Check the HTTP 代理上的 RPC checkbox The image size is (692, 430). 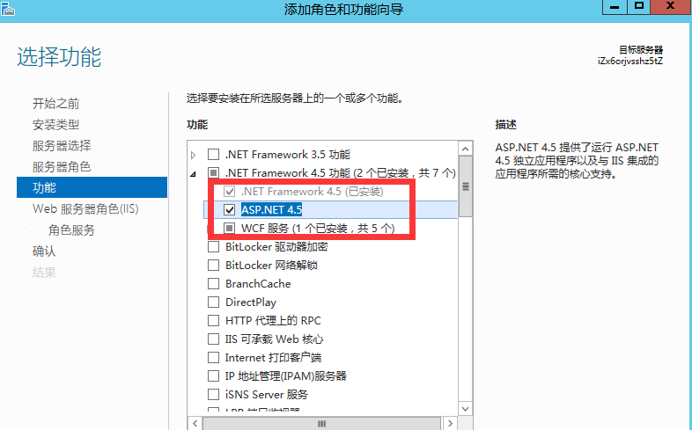click(214, 320)
